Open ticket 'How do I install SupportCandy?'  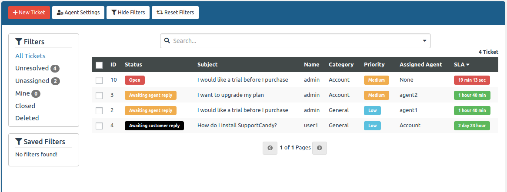(237, 126)
